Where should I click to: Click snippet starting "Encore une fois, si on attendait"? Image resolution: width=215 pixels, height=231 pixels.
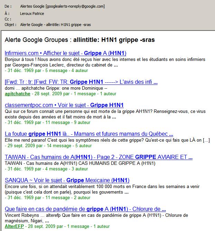pos(102,189)
